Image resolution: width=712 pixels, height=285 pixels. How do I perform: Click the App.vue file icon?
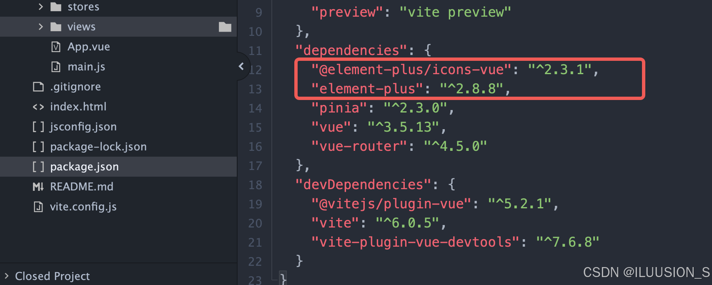[56, 47]
